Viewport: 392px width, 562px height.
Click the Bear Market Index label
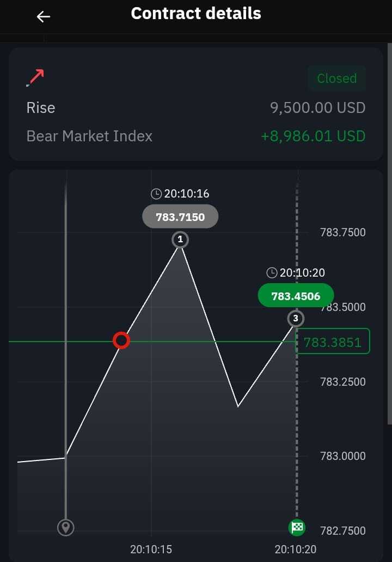click(89, 136)
